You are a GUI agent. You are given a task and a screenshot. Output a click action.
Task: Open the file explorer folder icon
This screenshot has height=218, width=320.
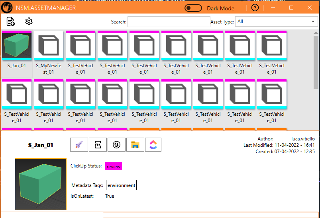[135, 145]
